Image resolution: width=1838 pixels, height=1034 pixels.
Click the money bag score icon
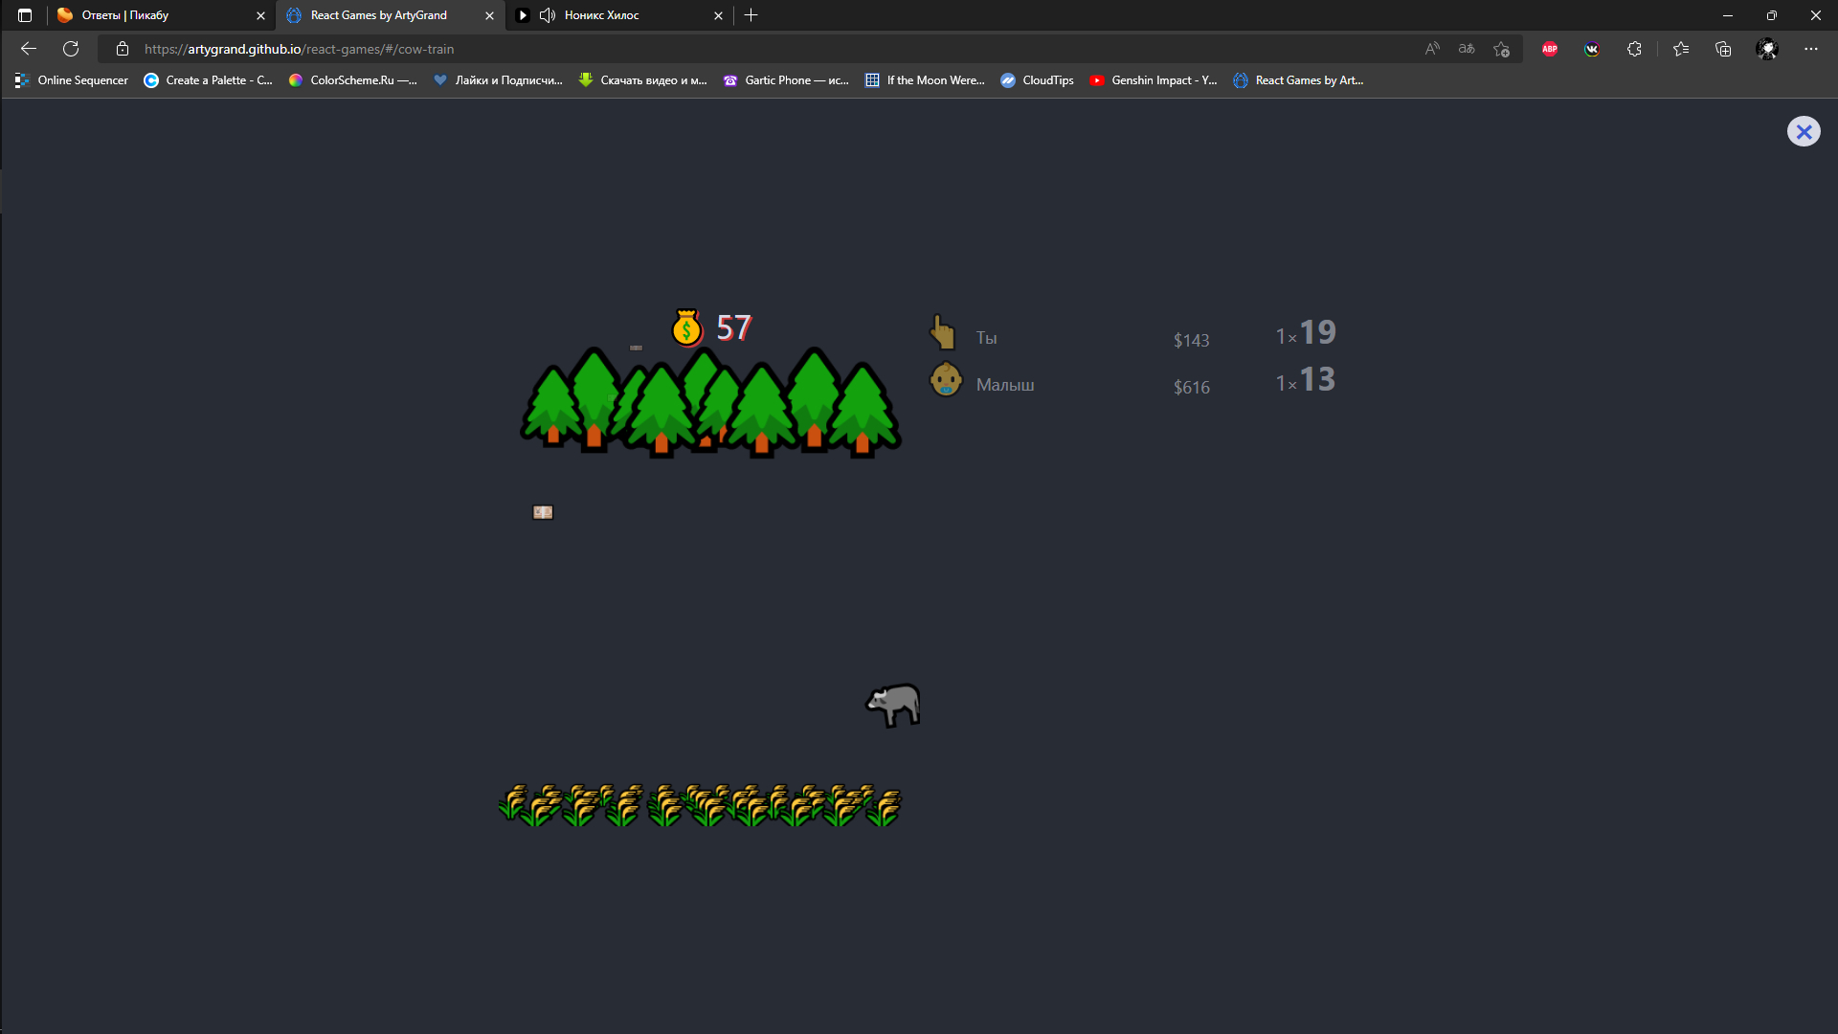(686, 328)
